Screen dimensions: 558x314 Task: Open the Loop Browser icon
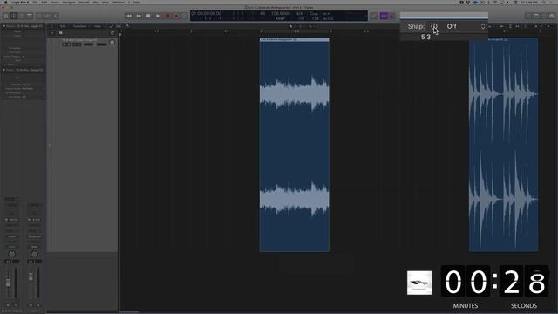tap(544, 16)
